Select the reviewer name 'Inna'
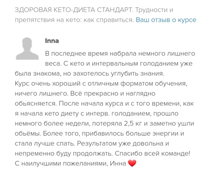 point(52,41)
